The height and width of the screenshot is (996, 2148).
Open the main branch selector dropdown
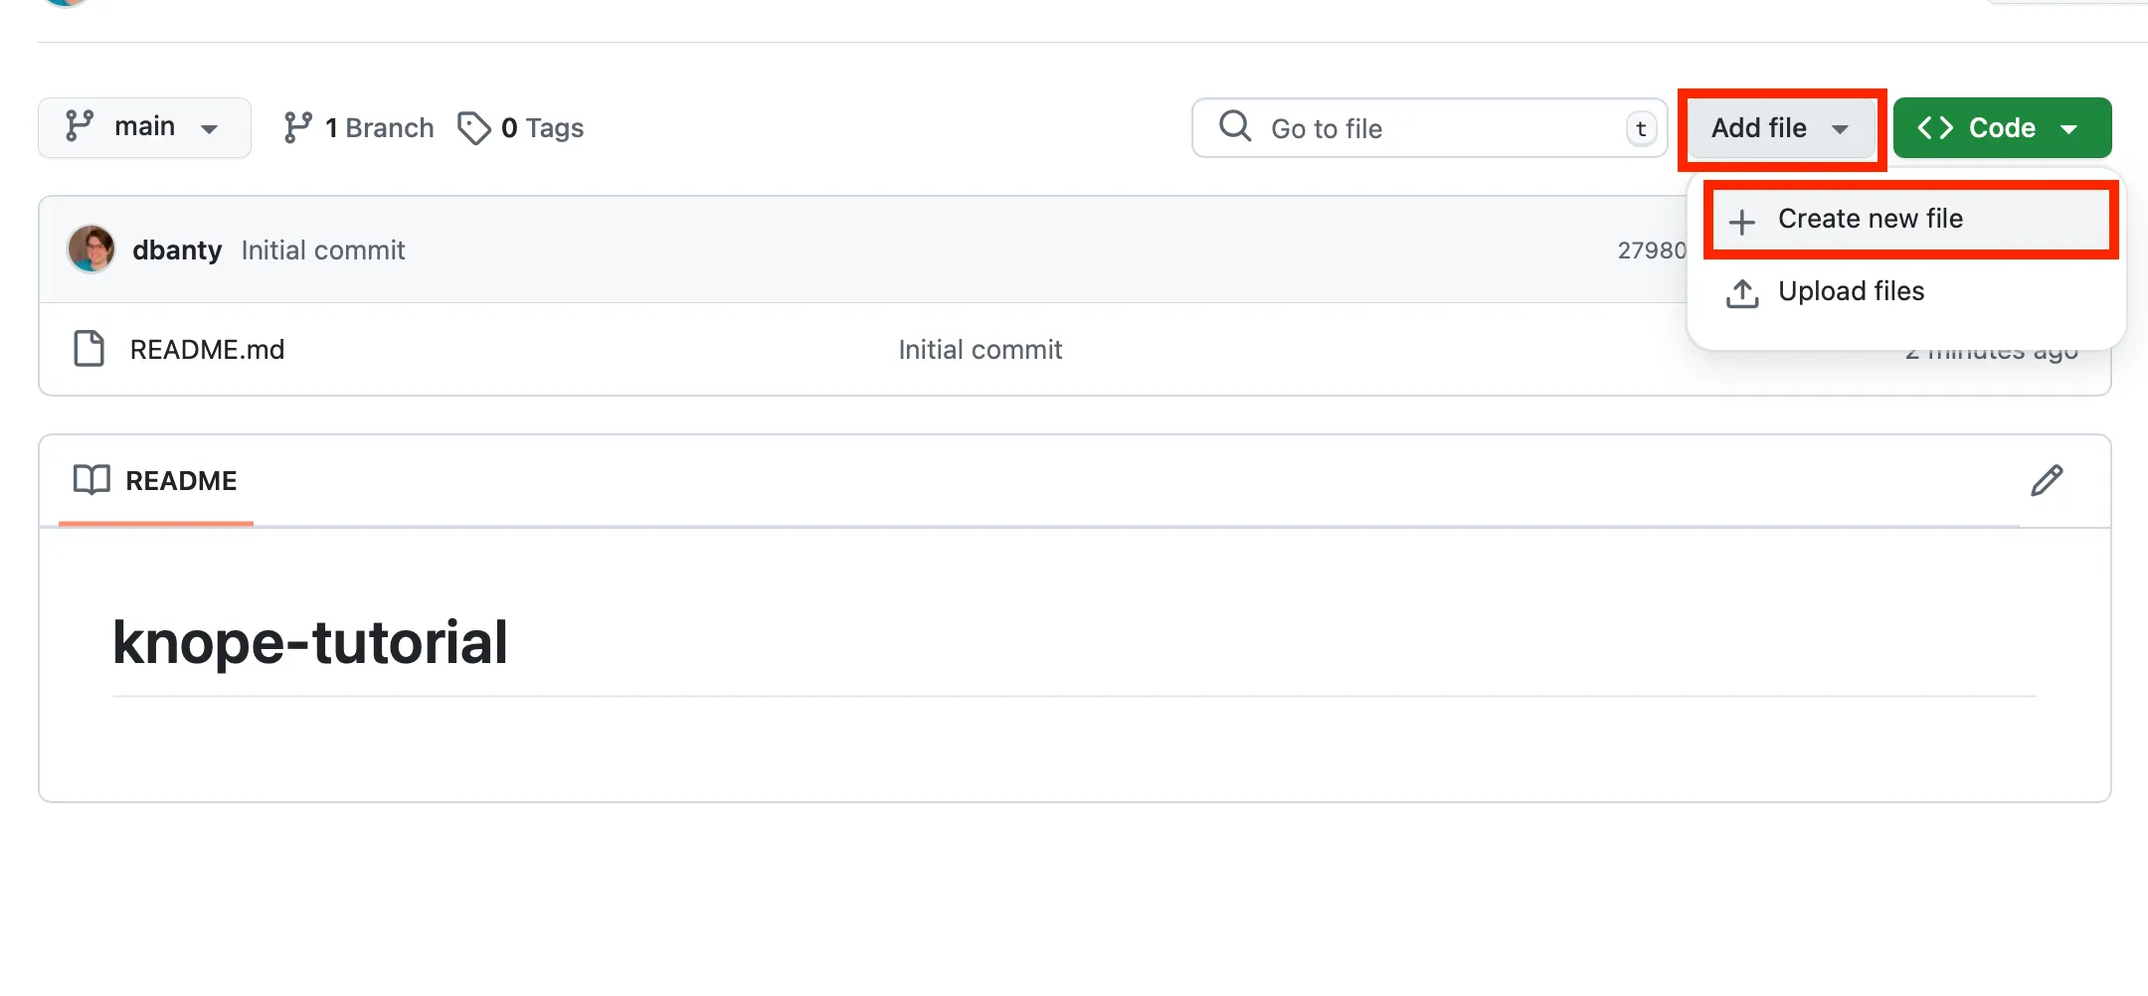(x=145, y=127)
